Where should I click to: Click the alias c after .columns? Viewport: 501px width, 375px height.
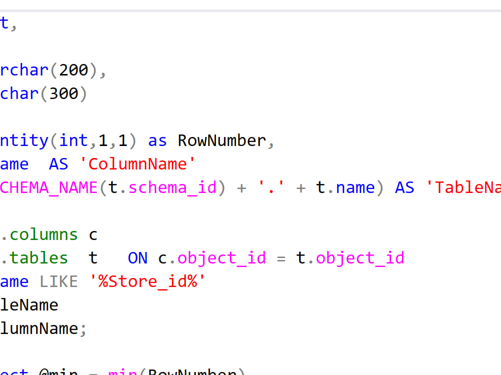tap(93, 234)
